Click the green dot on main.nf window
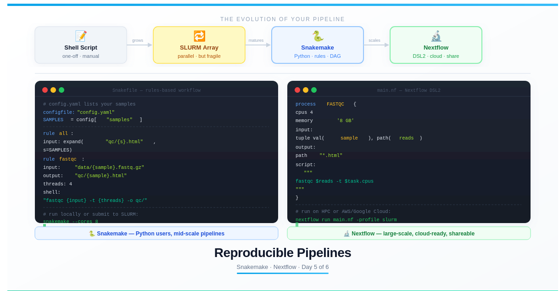This screenshot has width=559, height=291. tap(314, 90)
